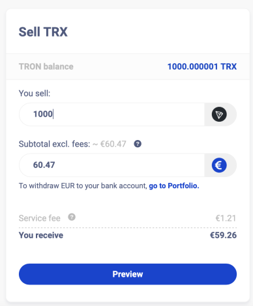Click the Euro currency icon
The image size is (253, 306).
coord(219,165)
